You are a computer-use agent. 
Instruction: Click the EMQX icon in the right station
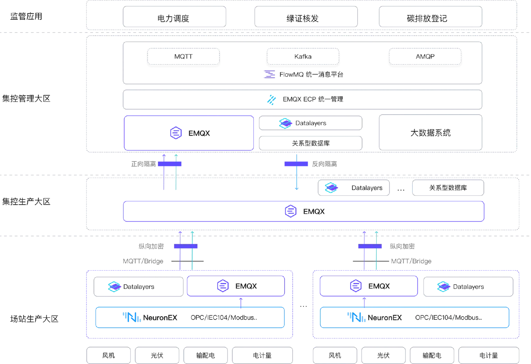(x=356, y=286)
